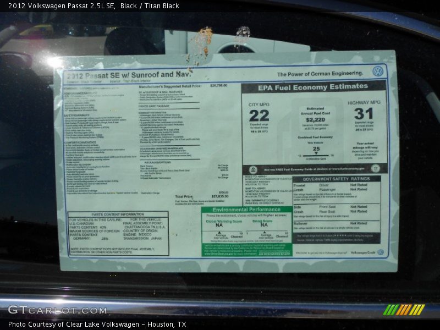Click the Driver 'Not Rated' frontal crash entry

[x=359, y=185]
